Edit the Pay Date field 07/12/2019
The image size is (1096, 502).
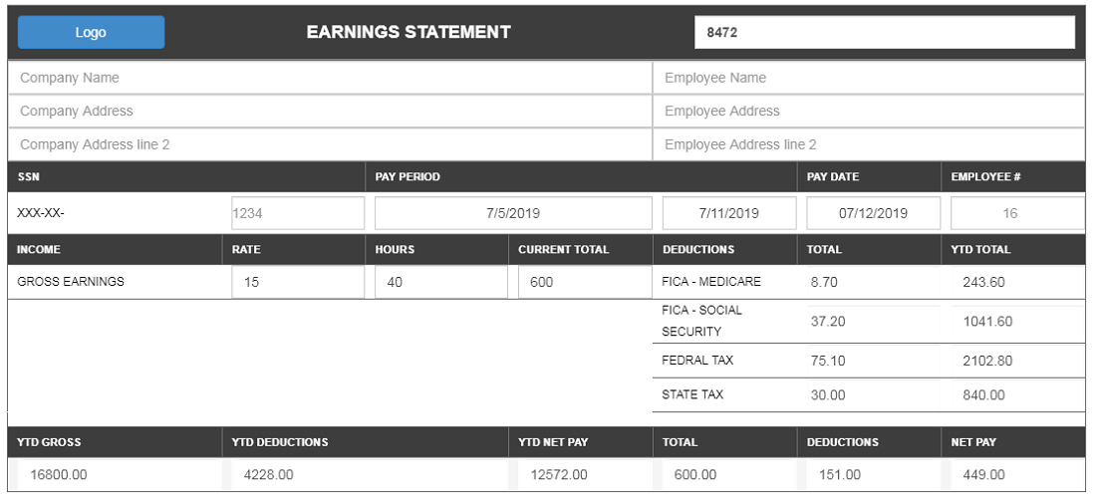(873, 213)
